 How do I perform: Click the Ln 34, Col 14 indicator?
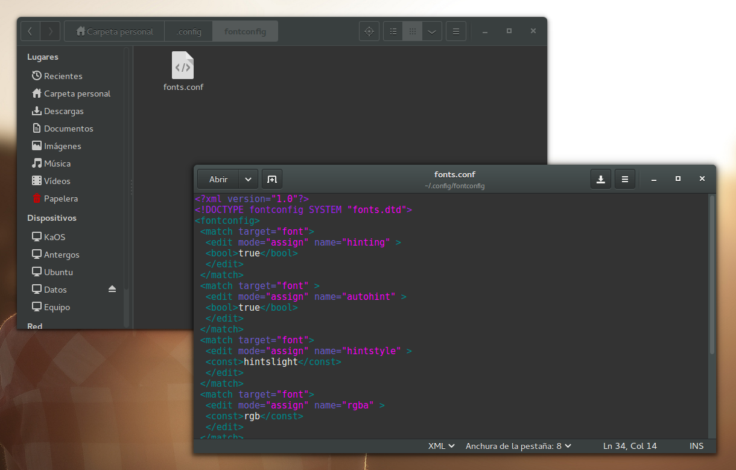tap(630, 446)
